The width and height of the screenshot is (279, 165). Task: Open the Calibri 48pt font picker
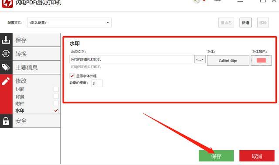pos(228,61)
